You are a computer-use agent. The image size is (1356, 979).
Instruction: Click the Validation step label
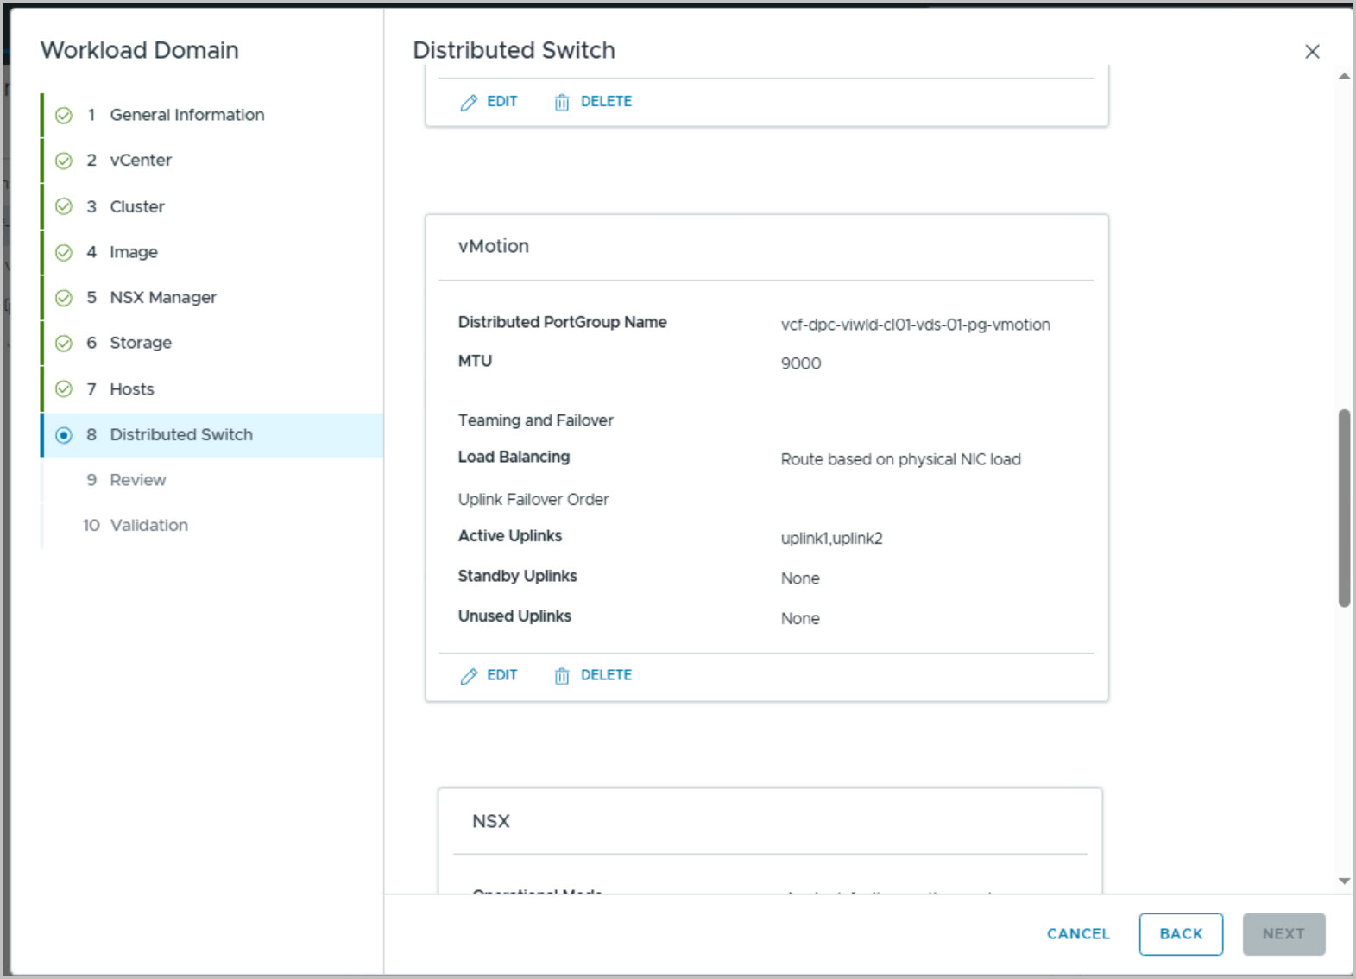(x=149, y=525)
